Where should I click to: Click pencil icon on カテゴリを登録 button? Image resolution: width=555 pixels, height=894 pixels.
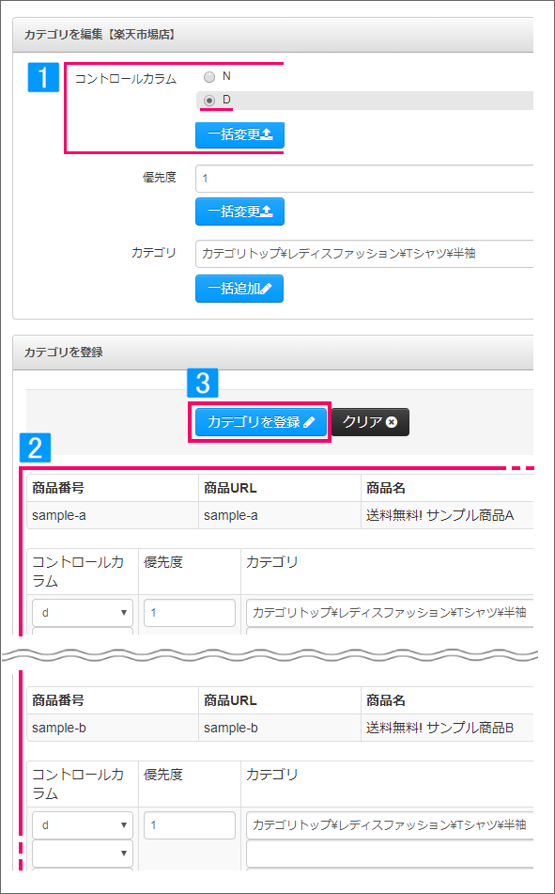pyautogui.click(x=309, y=422)
